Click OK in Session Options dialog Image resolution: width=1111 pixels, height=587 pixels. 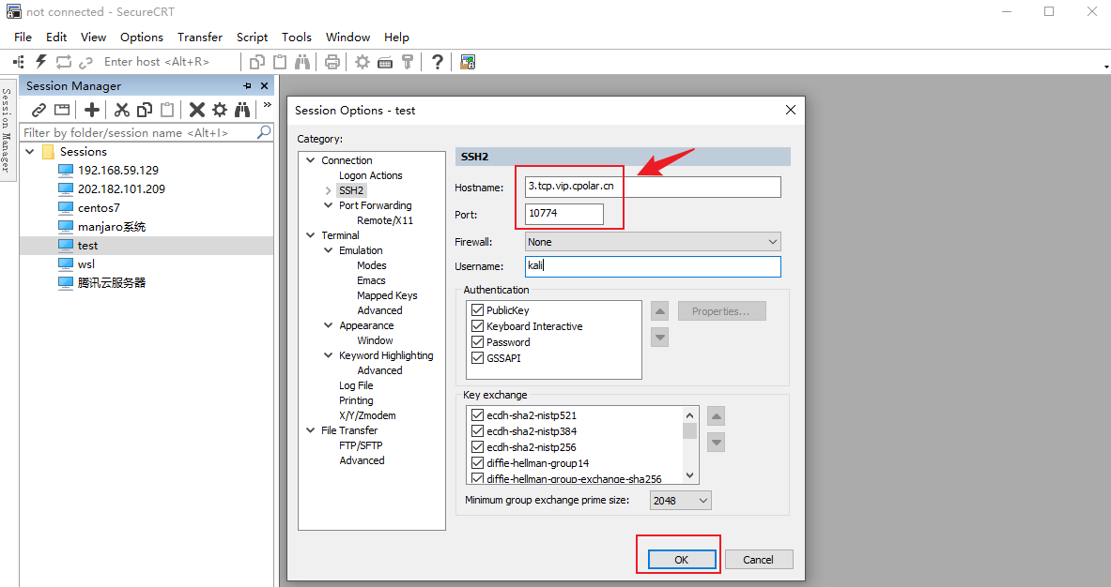681,560
